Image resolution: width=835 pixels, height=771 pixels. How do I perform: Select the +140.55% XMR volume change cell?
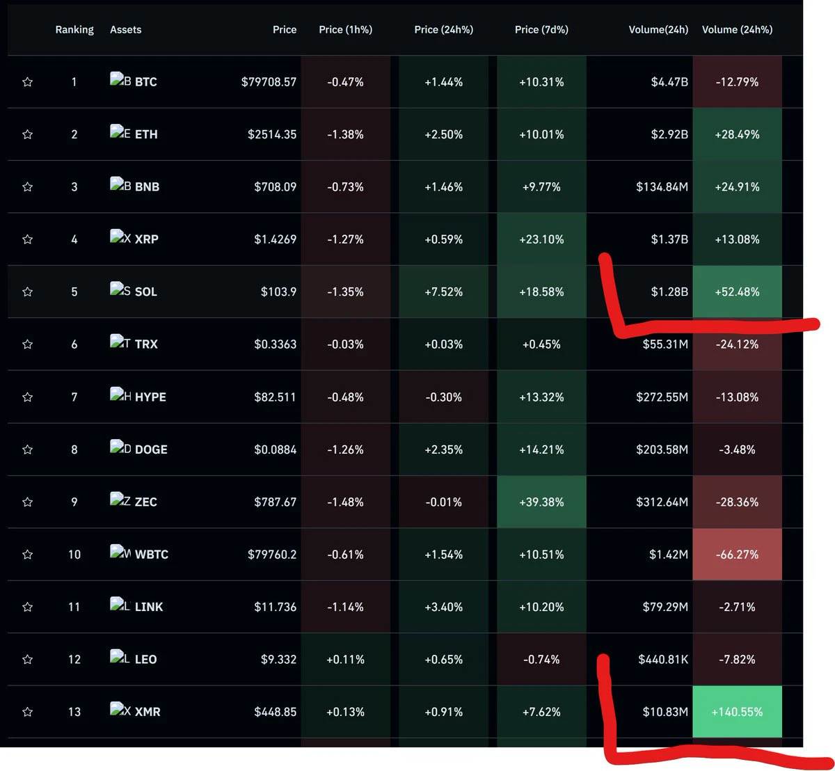[737, 712]
